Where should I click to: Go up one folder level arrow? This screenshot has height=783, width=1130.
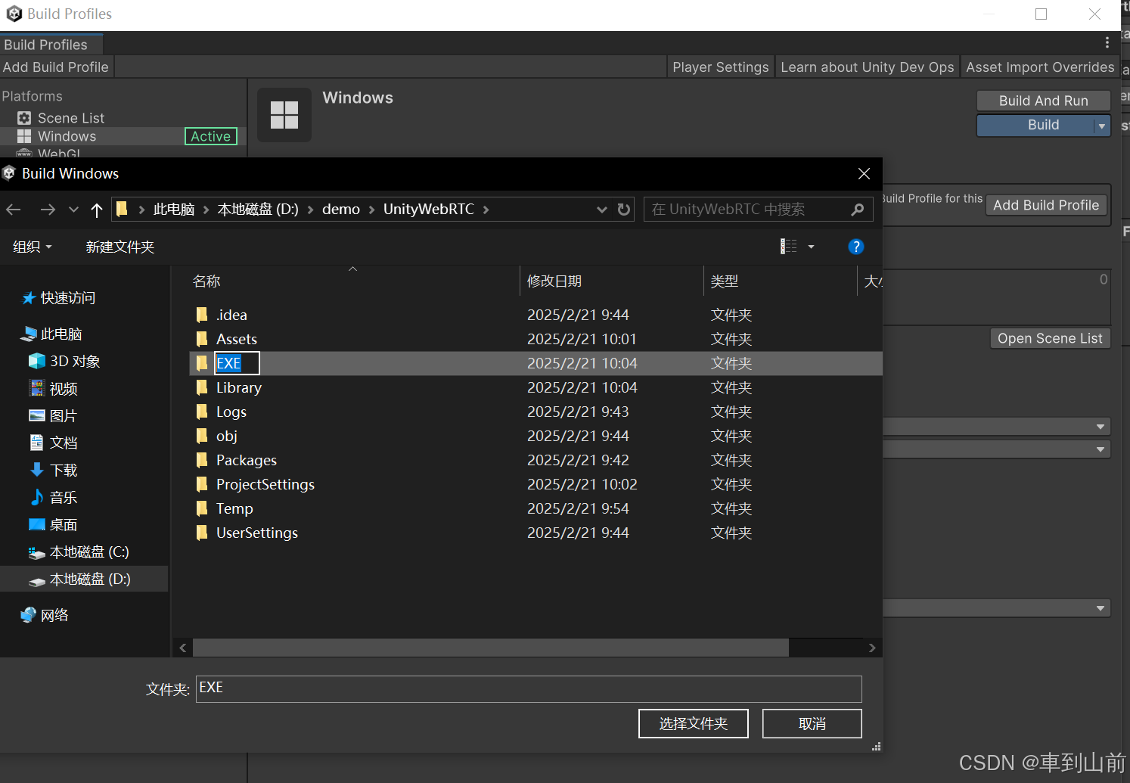pos(96,210)
